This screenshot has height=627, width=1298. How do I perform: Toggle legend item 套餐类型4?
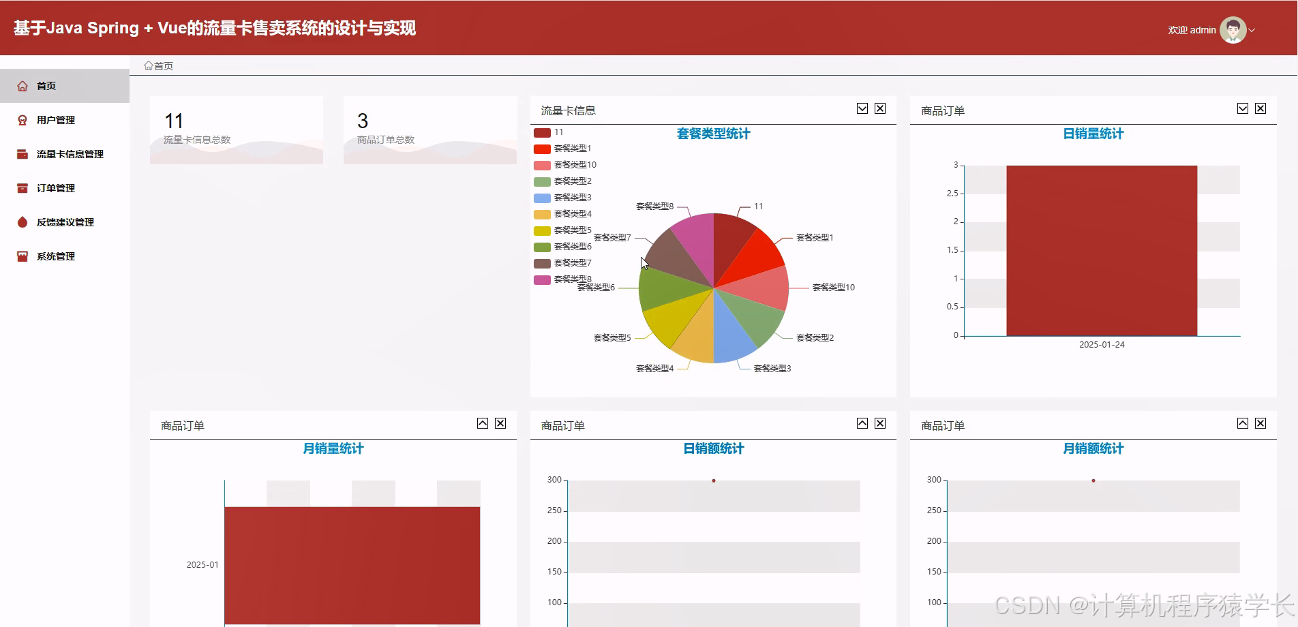point(562,214)
